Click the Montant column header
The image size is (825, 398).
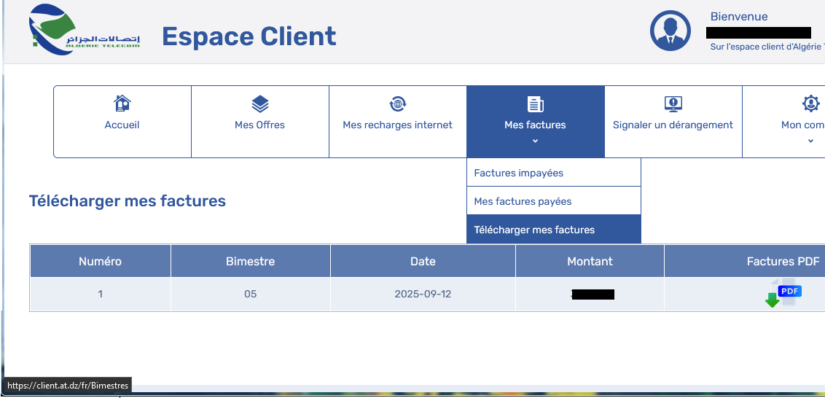click(x=590, y=261)
